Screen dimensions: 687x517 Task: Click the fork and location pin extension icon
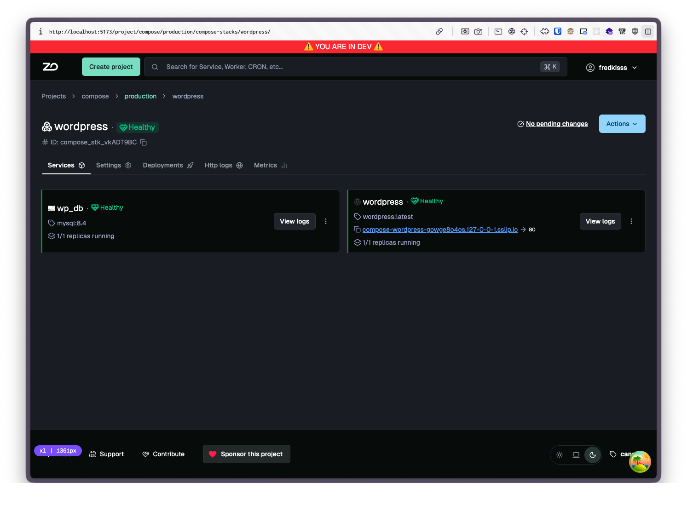point(622,31)
